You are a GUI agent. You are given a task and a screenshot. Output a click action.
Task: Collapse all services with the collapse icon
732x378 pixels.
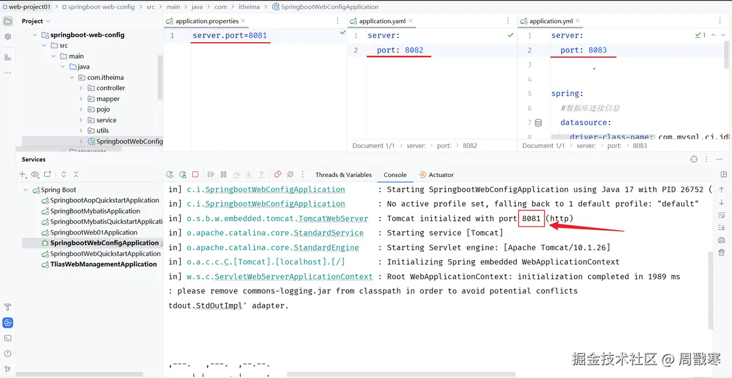pyautogui.click(x=76, y=174)
